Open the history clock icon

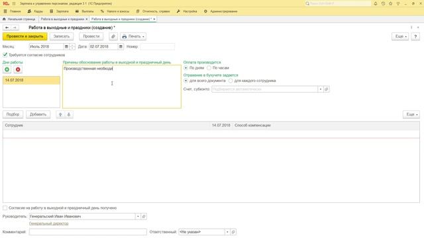pyautogui.click(x=383, y=3)
